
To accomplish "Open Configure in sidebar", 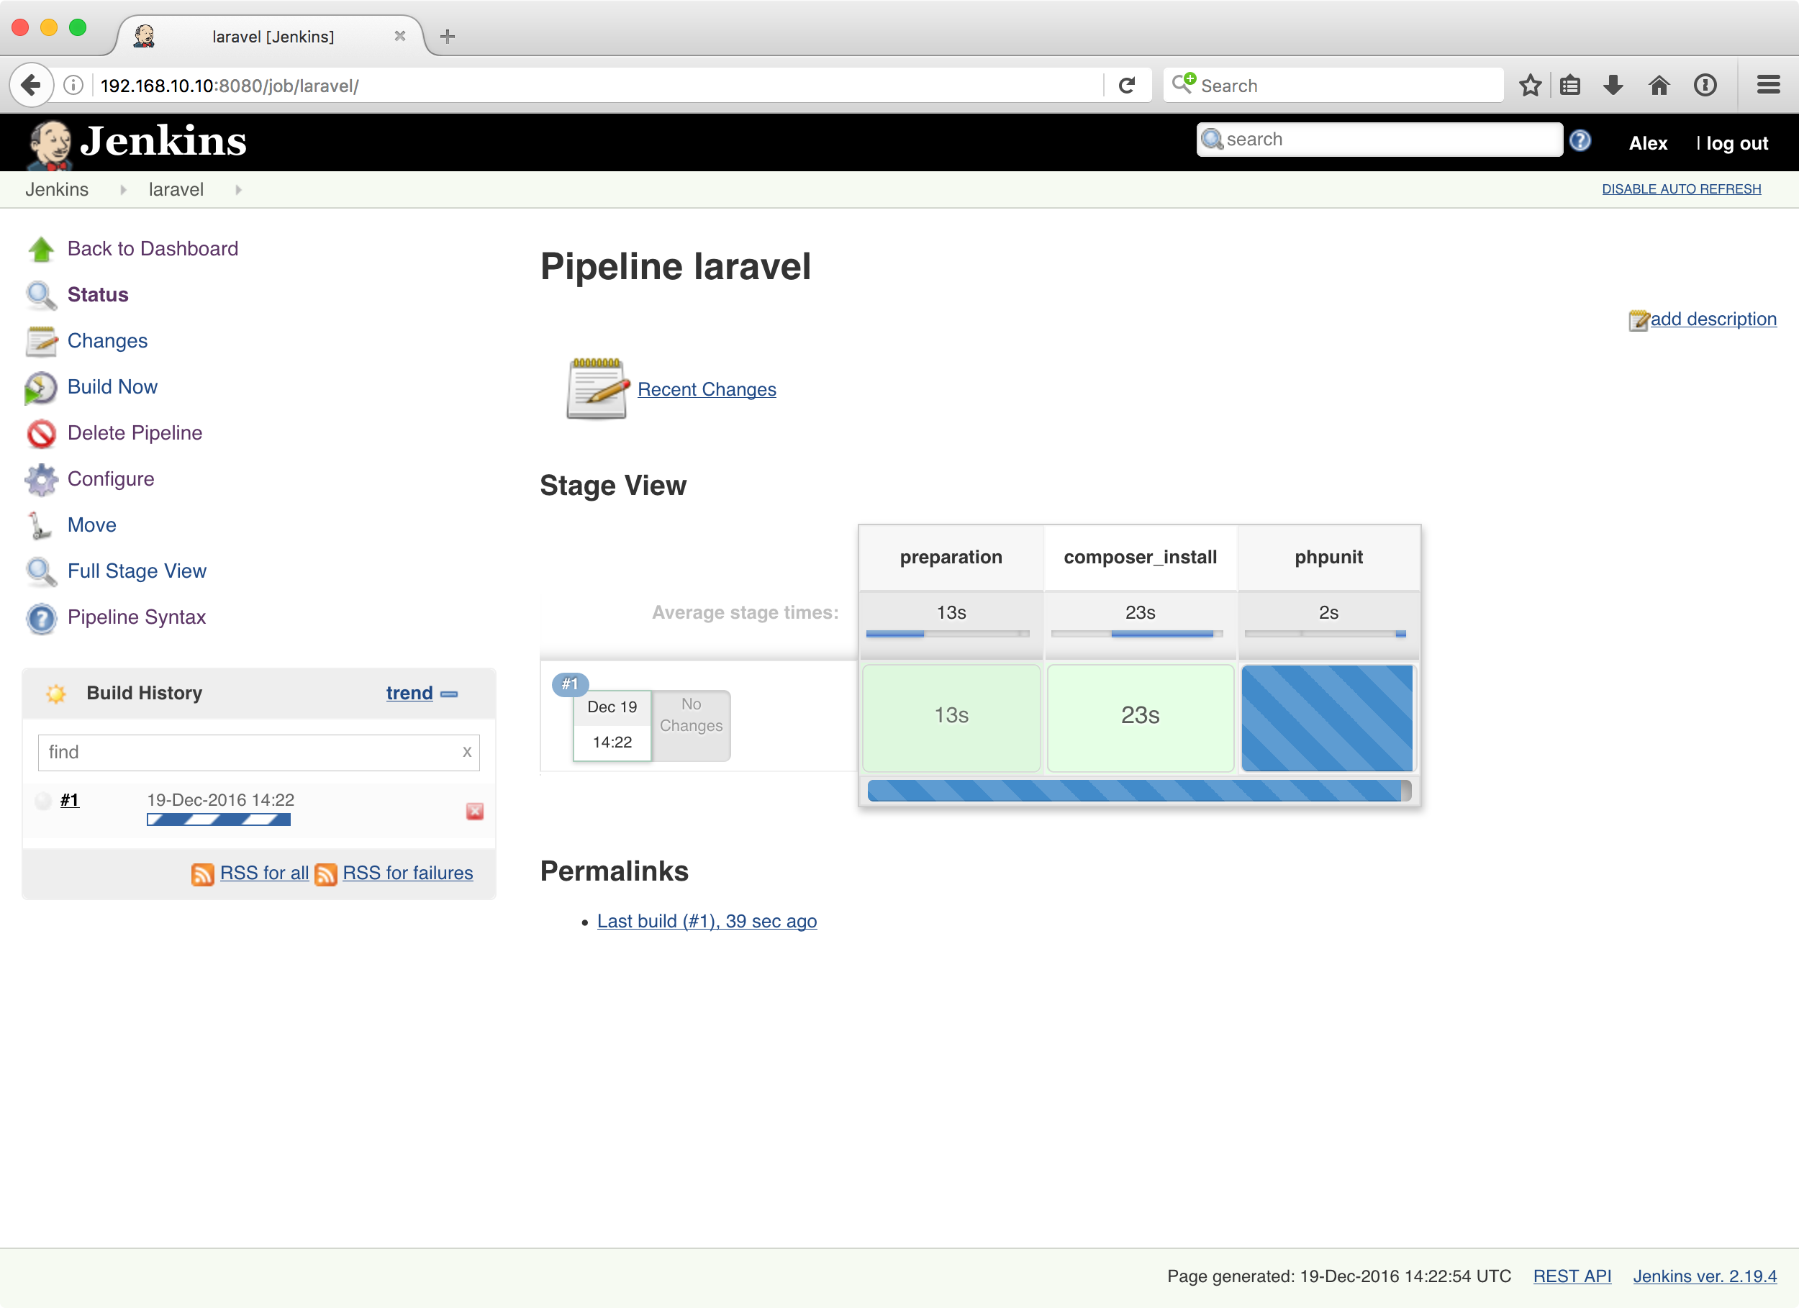I will 110,479.
